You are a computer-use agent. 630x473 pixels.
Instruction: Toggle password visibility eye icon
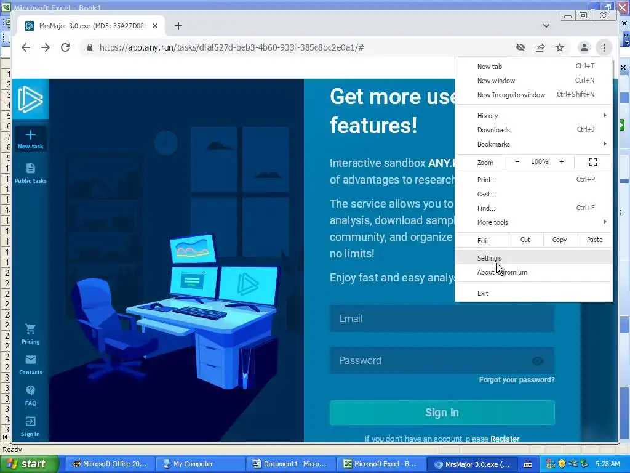538,361
